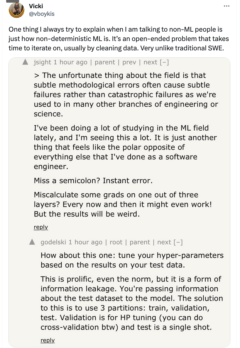240x348 pixels.
Task: Reply to godelski's comment
Action: (x=48, y=340)
